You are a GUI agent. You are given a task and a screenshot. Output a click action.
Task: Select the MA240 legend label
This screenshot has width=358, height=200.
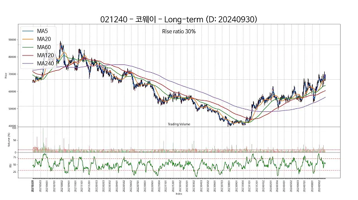45,63
